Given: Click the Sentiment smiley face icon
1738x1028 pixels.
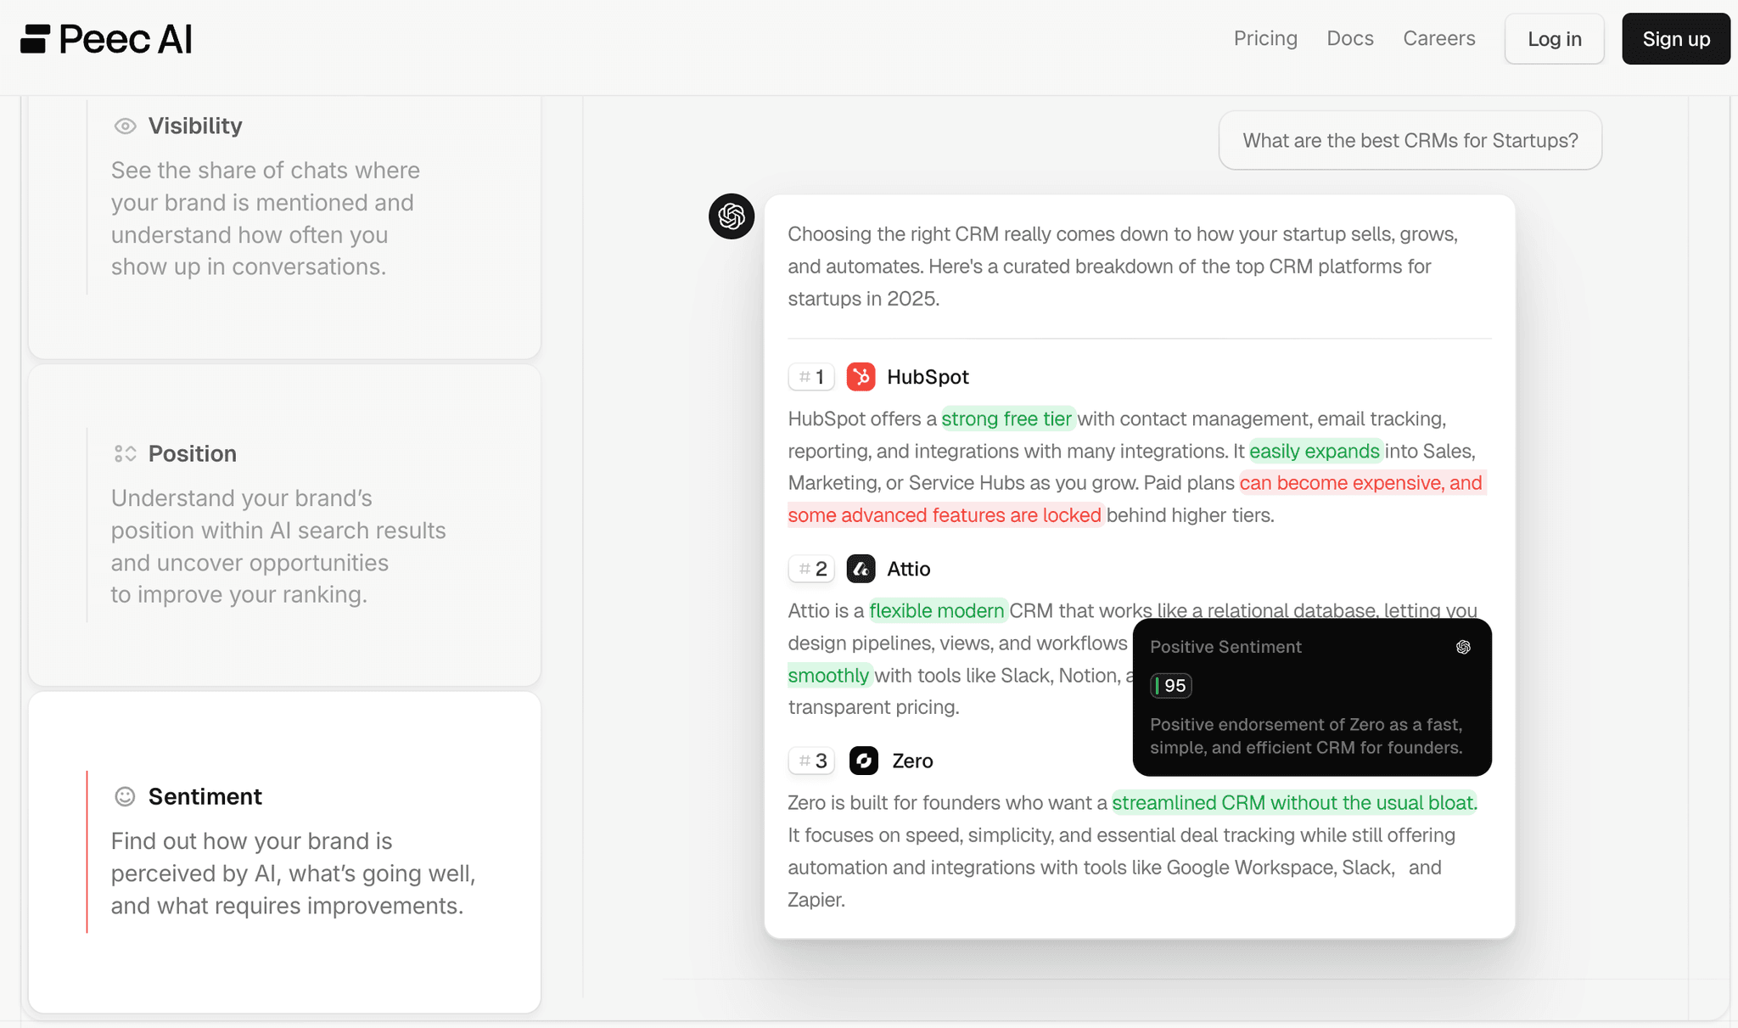Looking at the screenshot, I should tap(125, 796).
